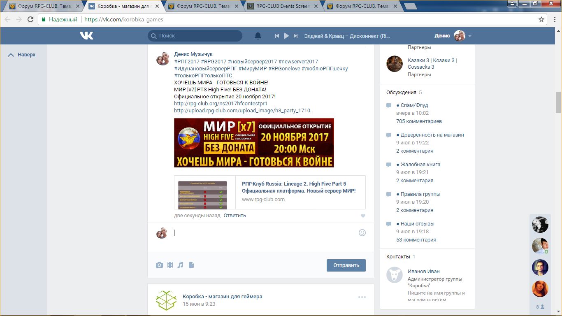Open 'Коробка - магазин для геймера' post author
Image resolution: width=562 pixels, height=316 pixels.
coord(222,297)
